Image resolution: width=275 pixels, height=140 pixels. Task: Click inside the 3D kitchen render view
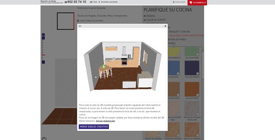pos(122,66)
